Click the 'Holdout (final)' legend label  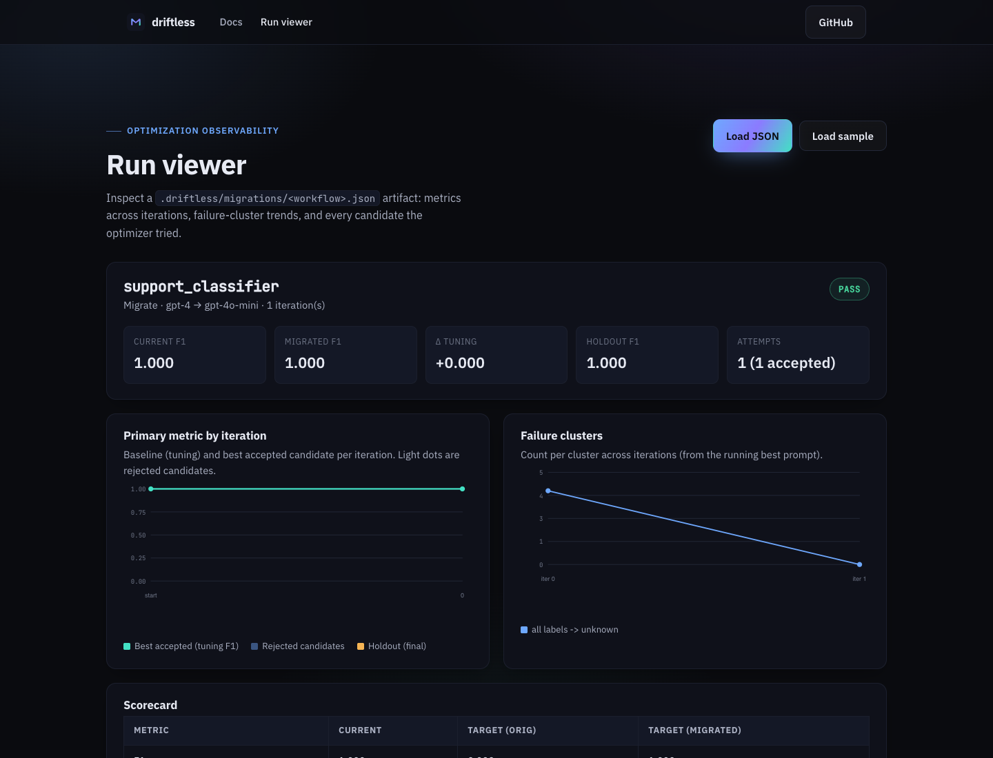coord(397,646)
